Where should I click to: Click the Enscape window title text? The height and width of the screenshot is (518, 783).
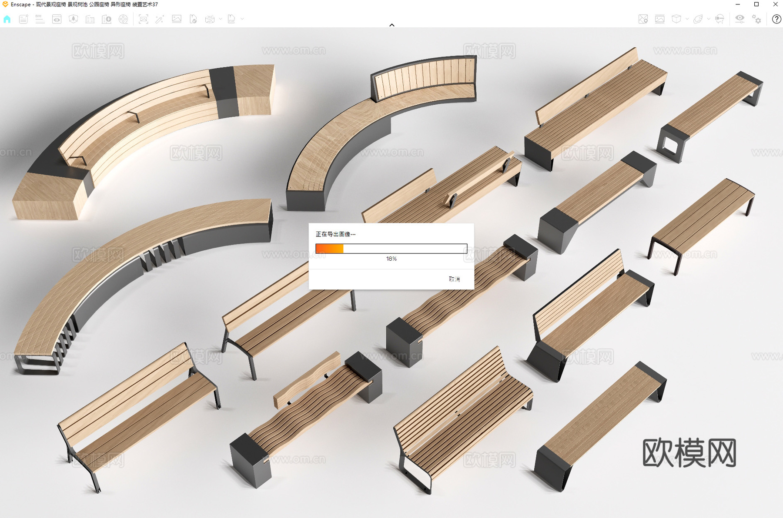click(84, 4)
